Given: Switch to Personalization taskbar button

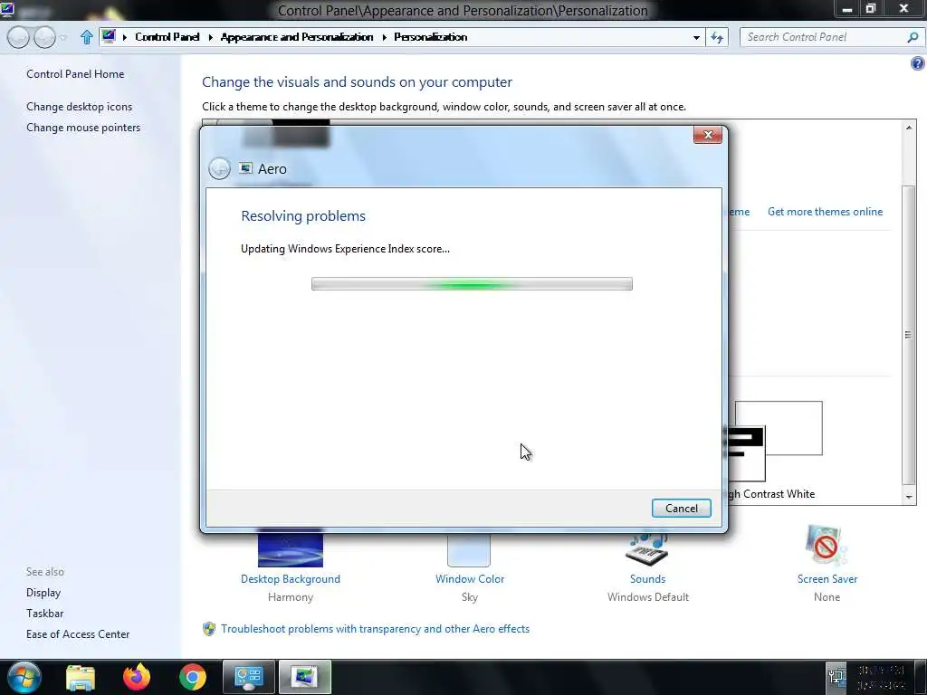Looking at the screenshot, I should [x=304, y=677].
